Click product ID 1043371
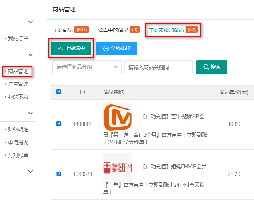254x200 pixels. pos(83,174)
